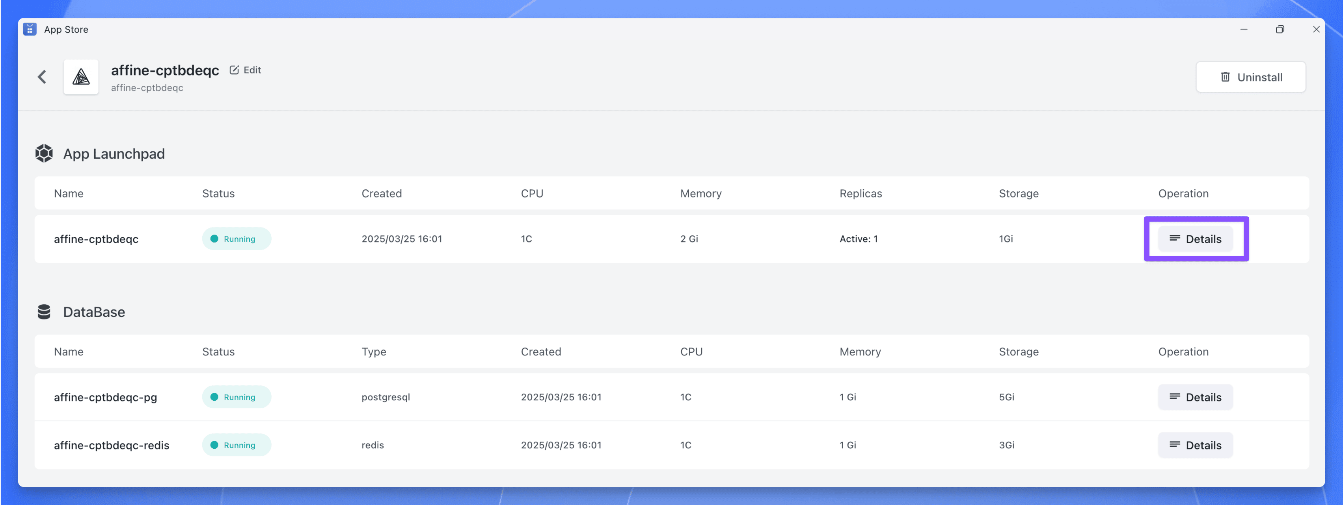Open Details for the affine-cptbdeqc app
Screen dimensions: 1343x505
click(x=1196, y=239)
